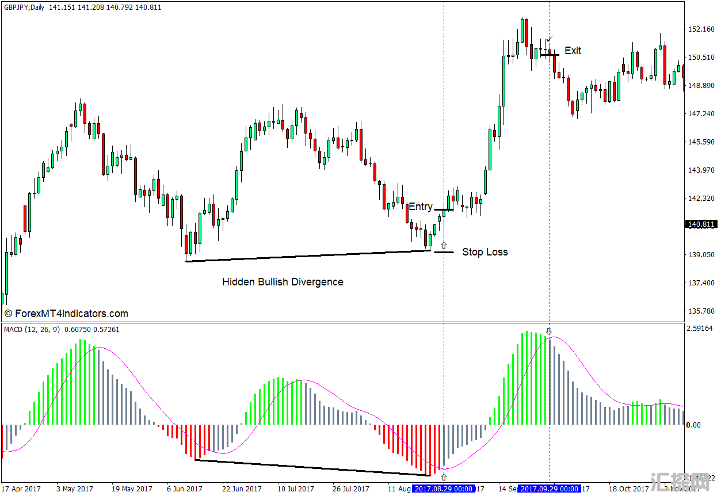This screenshot has width=721, height=496.
Task: Click the 2017.09.29 00:00 date label
Action: point(550,489)
